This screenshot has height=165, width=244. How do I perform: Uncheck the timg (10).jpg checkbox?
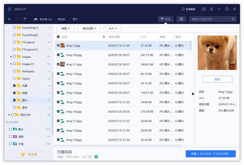pyautogui.click(x=58, y=55)
